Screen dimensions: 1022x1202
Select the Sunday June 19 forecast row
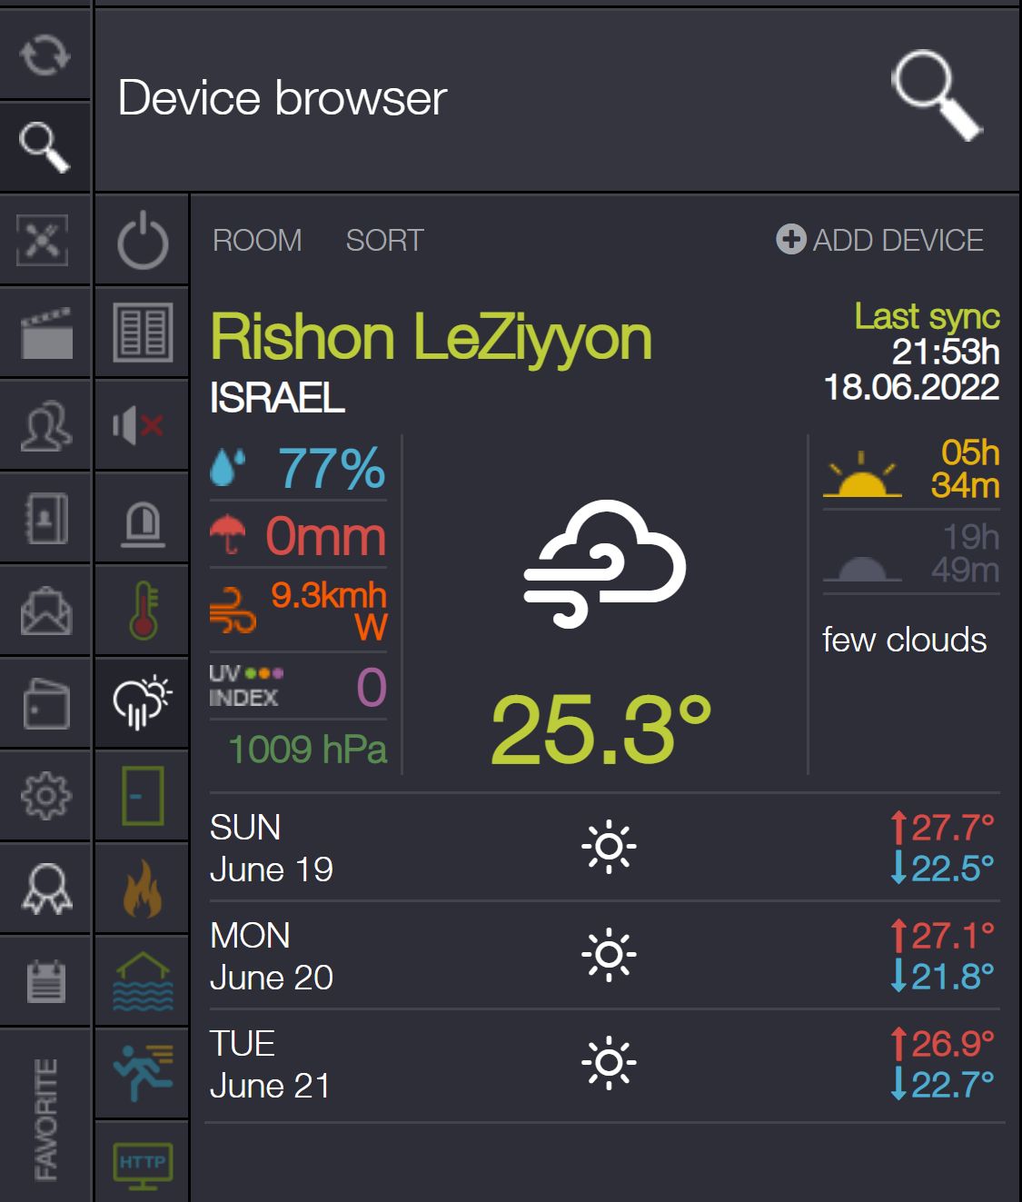603,848
